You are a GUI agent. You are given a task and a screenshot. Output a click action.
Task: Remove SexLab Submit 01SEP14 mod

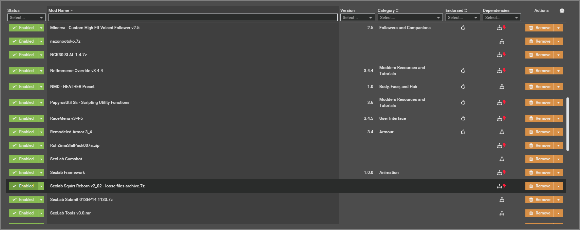tap(540, 200)
